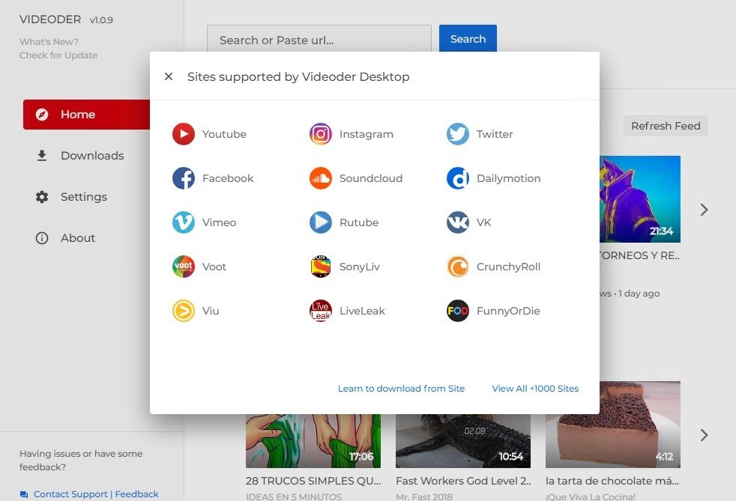Click the VK site label
Viewport: 736px width, 501px height.
point(484,222)
